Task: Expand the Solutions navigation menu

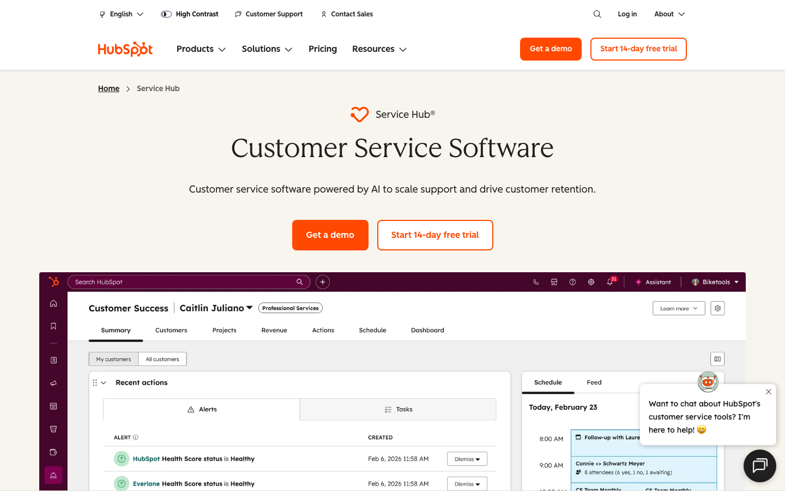Action: click(267, 49)
